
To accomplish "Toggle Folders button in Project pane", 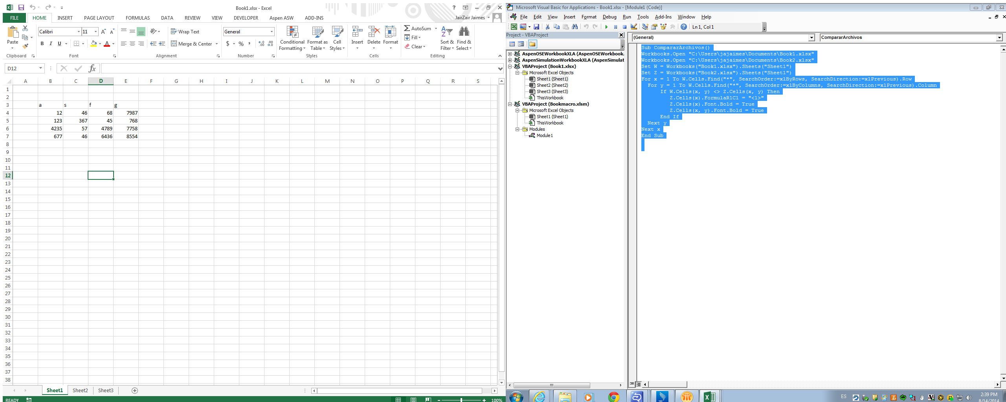I will click(x=532, y=44).
